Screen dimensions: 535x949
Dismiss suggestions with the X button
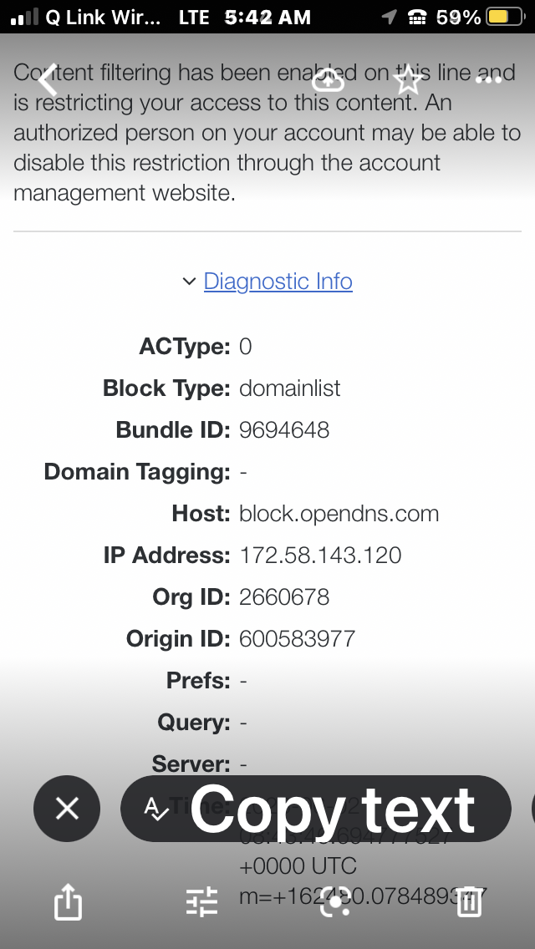pos(67,808)
